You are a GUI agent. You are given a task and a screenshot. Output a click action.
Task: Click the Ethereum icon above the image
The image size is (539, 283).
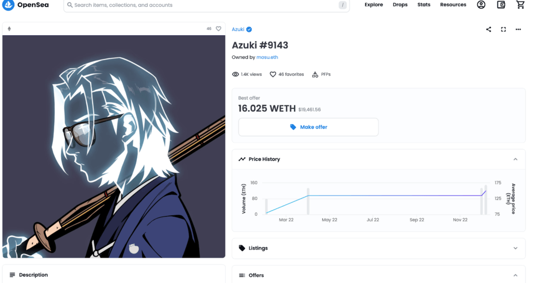9,29
